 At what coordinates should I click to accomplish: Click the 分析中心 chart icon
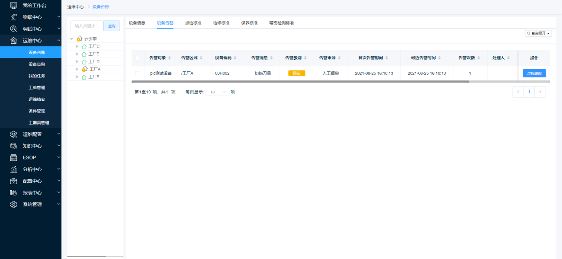point(13,169)
